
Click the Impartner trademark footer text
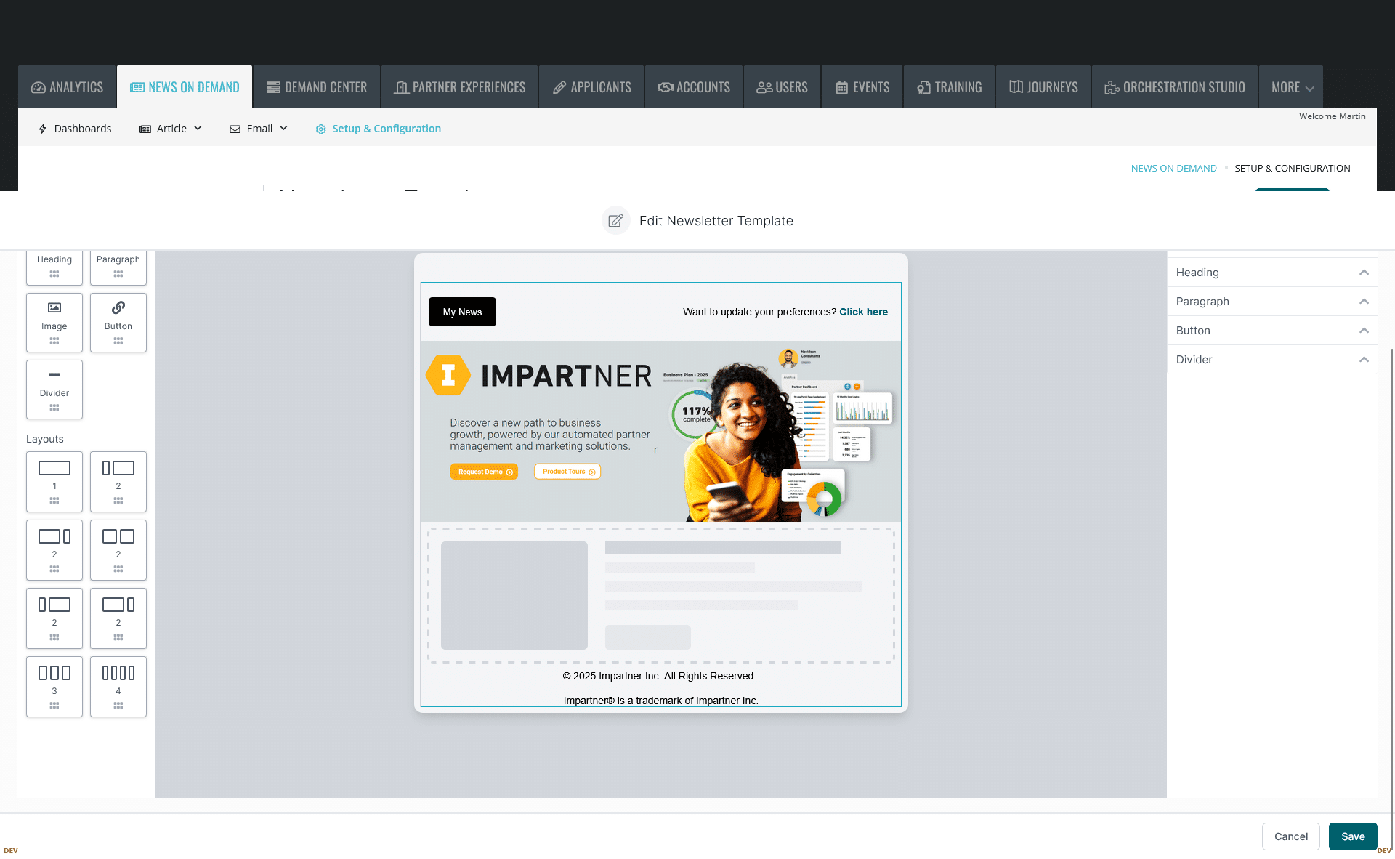661,701
